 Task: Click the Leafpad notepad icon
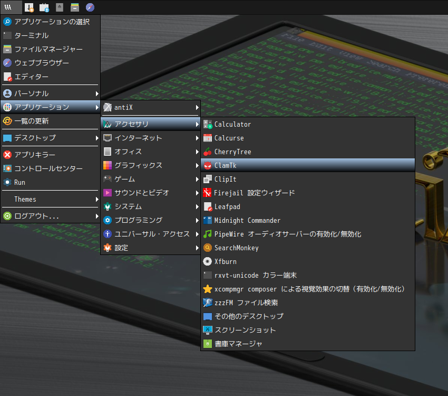(208, 206)
